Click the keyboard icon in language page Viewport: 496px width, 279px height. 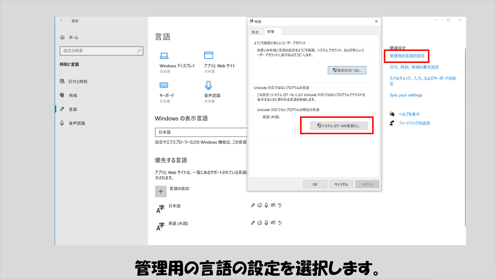tap(164, 85)
